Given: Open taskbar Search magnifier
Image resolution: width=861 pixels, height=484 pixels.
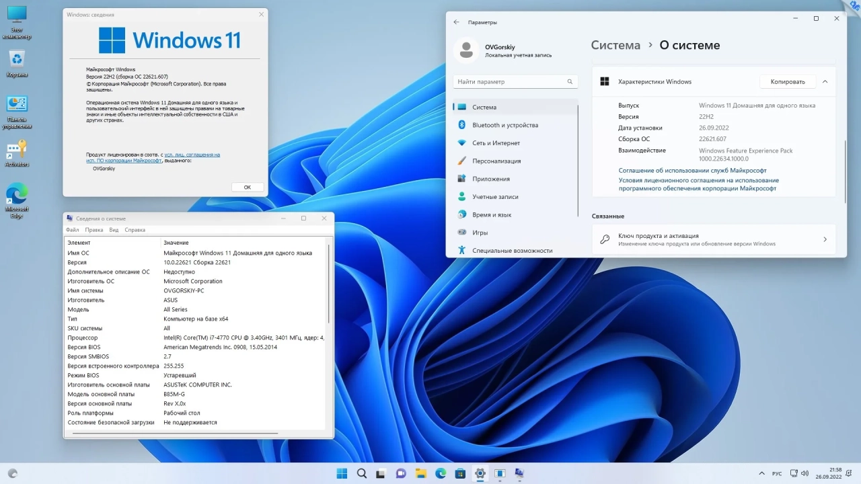Looking at the screenshot, I should (x=361, y=473).
